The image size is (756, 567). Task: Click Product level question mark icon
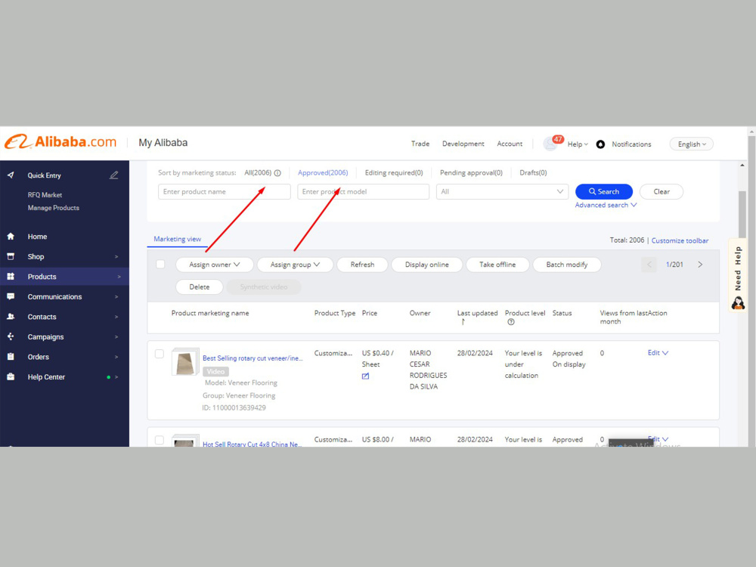pos(510,322)
